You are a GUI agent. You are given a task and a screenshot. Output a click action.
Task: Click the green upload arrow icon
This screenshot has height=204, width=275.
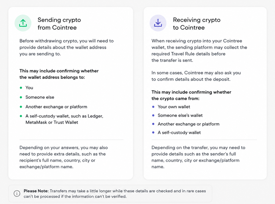(x=23, y=23)
